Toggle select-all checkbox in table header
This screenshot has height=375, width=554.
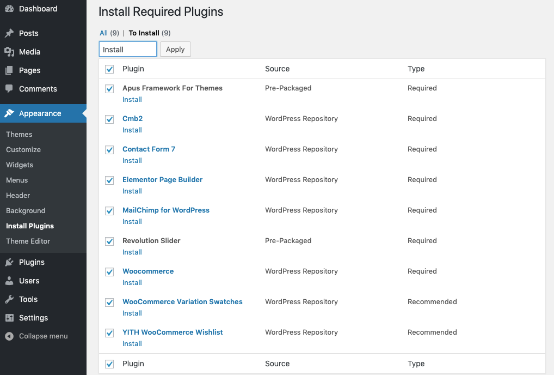tap(109, 69)
